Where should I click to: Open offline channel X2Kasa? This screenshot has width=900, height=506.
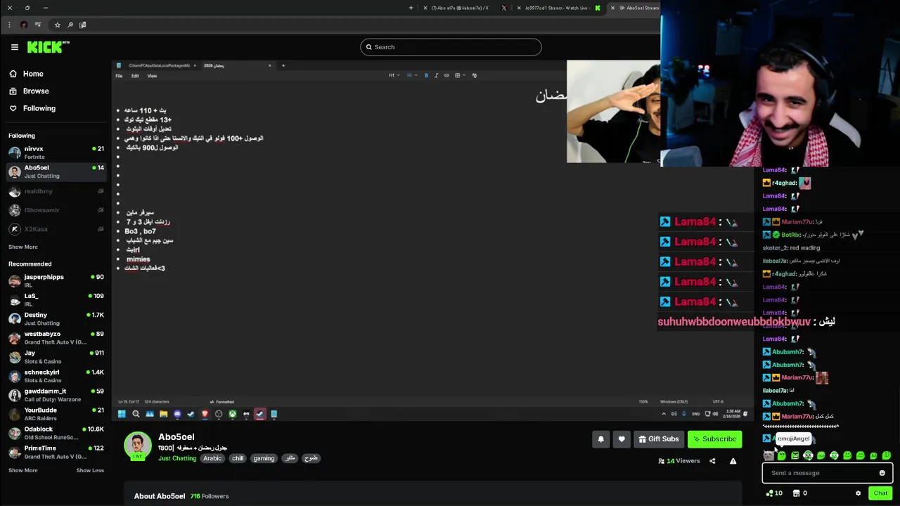point(56,229)
